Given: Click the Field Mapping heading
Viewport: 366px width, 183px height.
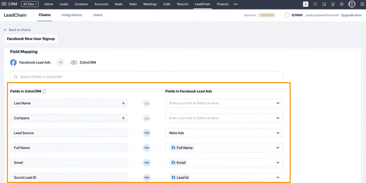Looking at the screenshot, I should [x=24, y=51].
